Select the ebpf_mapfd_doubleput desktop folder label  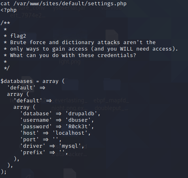coord(111,104)
